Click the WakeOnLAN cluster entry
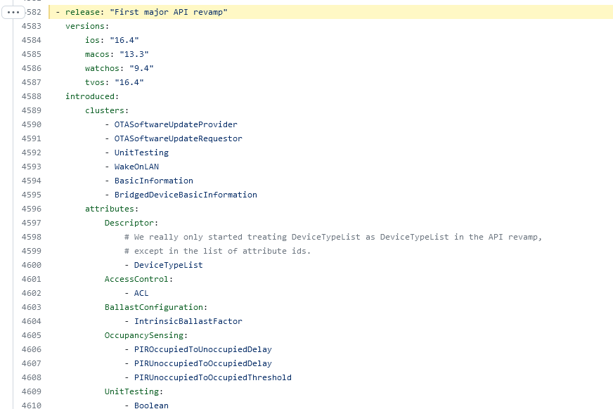Screen dimensions: 613x409 coord(136,167)
